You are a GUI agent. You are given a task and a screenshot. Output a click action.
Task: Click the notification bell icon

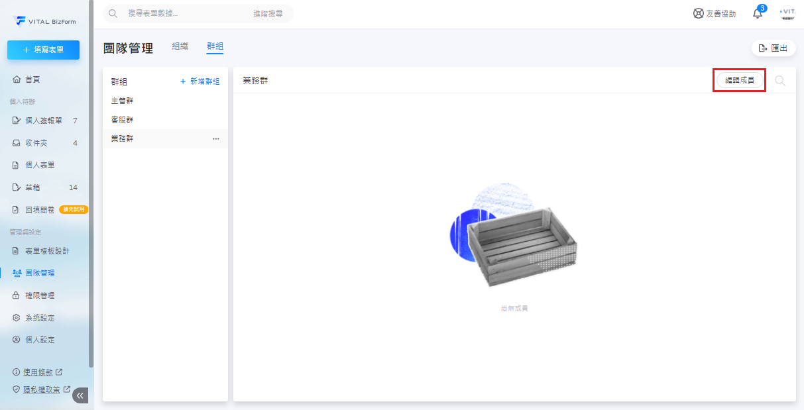click(758, 13)
